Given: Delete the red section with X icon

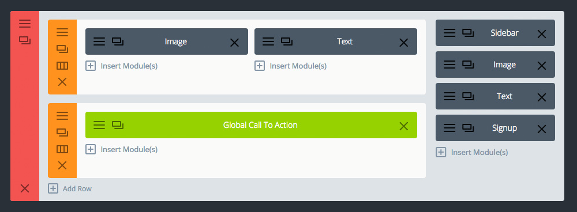Looking at the screenshot, I should [25, 188].
